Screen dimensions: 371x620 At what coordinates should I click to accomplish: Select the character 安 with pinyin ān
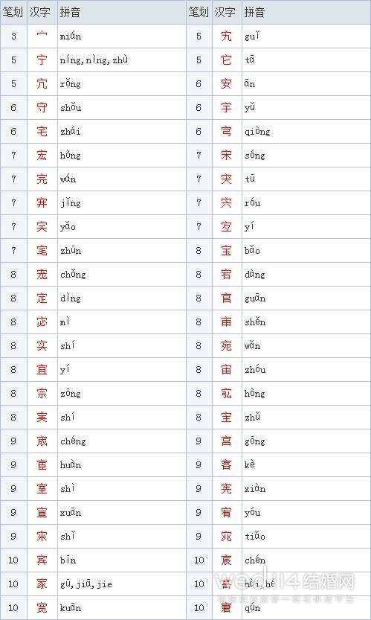coord(227,84)
